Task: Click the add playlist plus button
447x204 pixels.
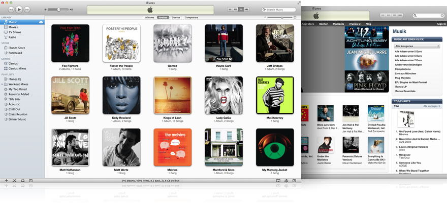Action: (x=6, y=181)
